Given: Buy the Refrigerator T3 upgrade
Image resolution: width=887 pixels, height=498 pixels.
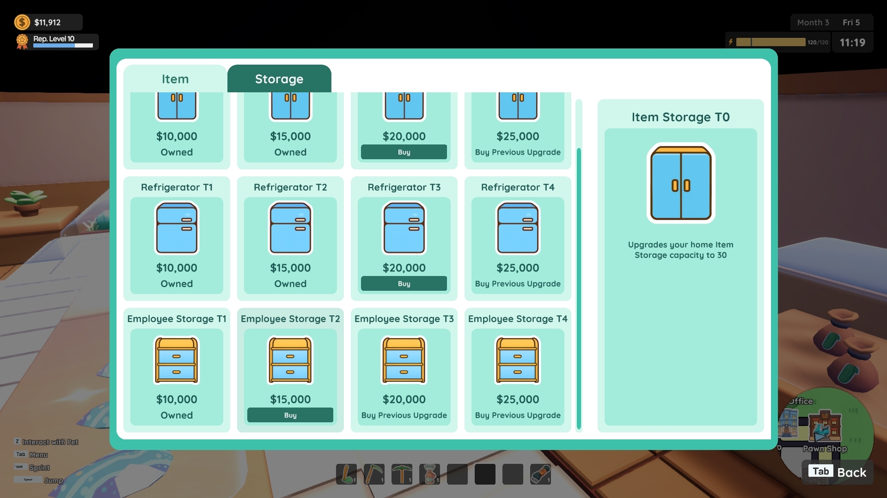Looking at the screenshot, I should point(404,283).
